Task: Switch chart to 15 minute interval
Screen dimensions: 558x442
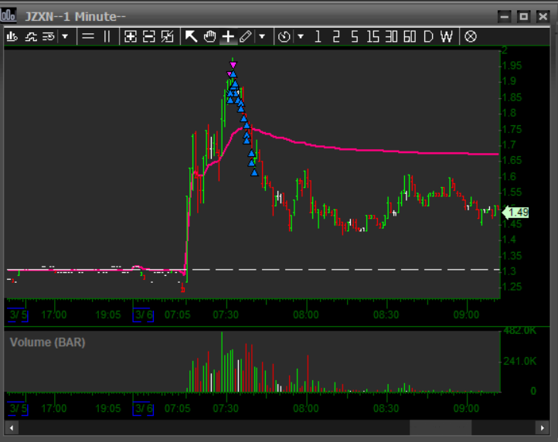Action: (x=373, y=36)
